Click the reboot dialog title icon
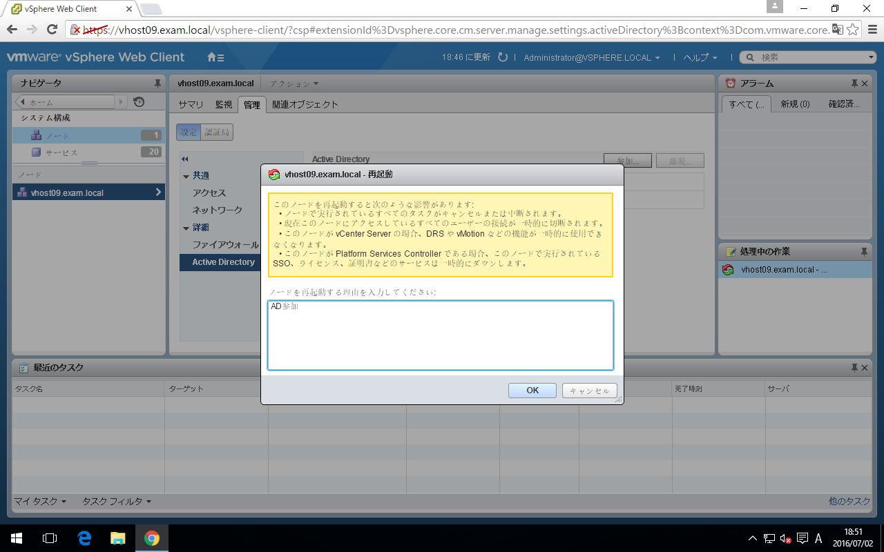The image size is (884, 552). 274,175
